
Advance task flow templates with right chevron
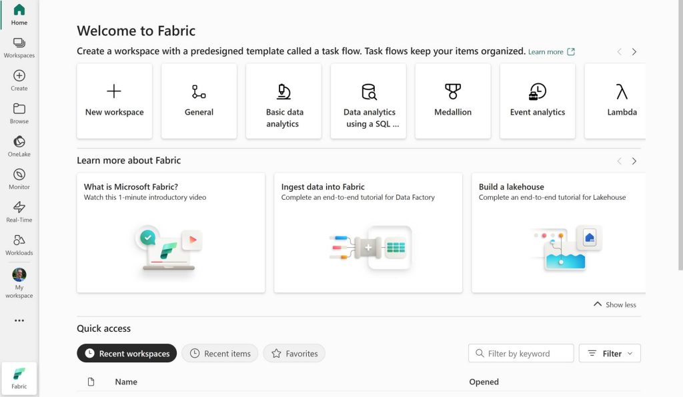pyautogui.click(x=634, y=52)
